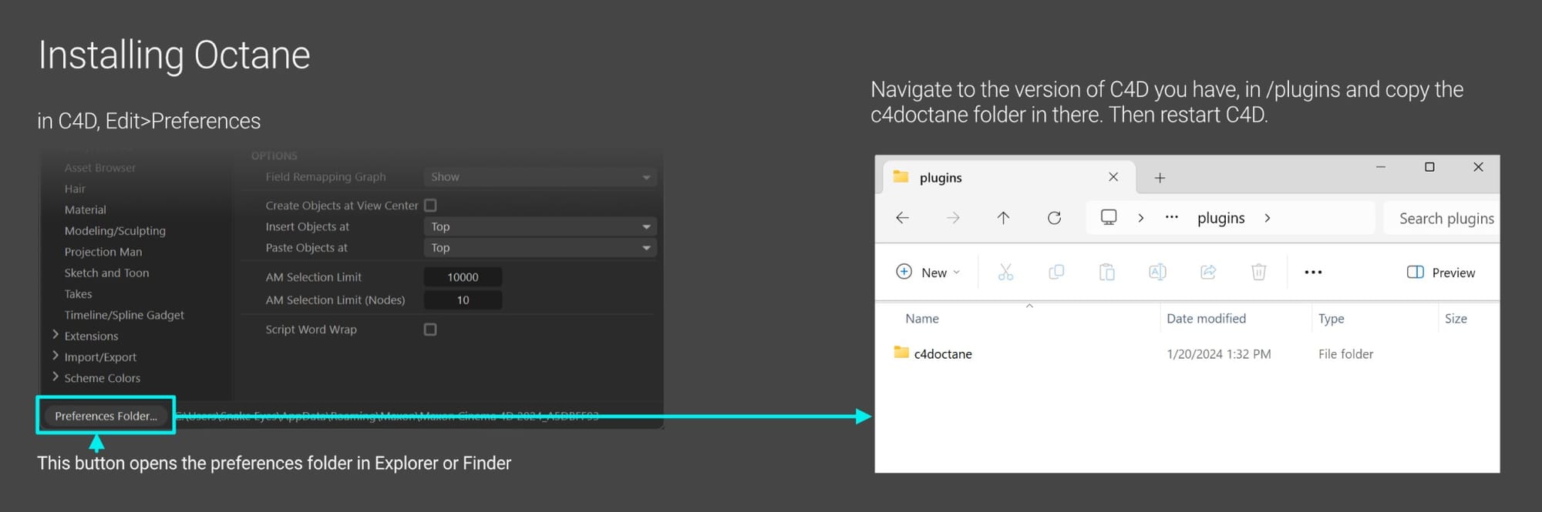Screen dimensions: 1542x512
Task: Open the Paste Objects at dropdown
Action: click(x=540, y=248)
